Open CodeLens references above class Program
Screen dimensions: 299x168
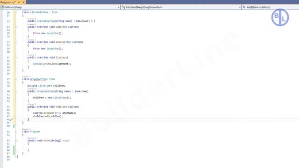click(x=26, y=129)
